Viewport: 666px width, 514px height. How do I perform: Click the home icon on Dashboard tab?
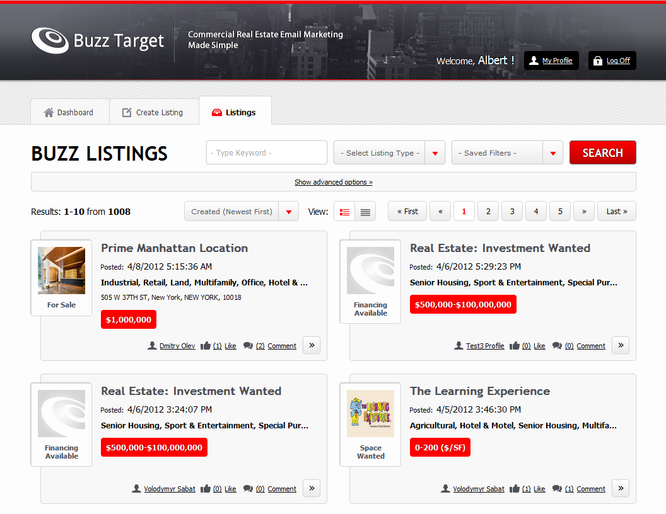49,113
